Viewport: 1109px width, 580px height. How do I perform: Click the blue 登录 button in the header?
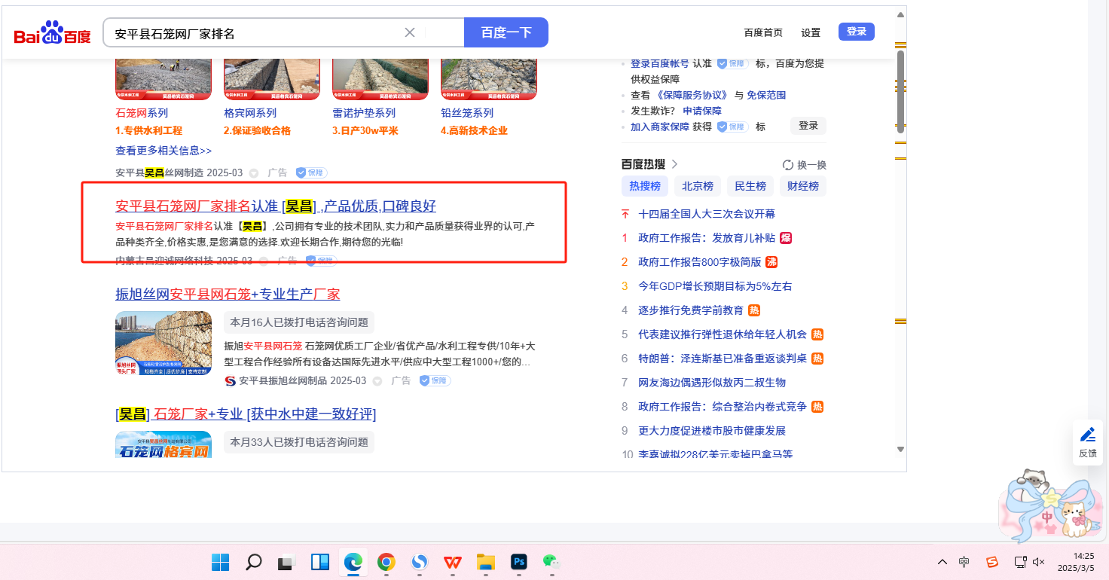pyautogui.click(x=857, y=32)
